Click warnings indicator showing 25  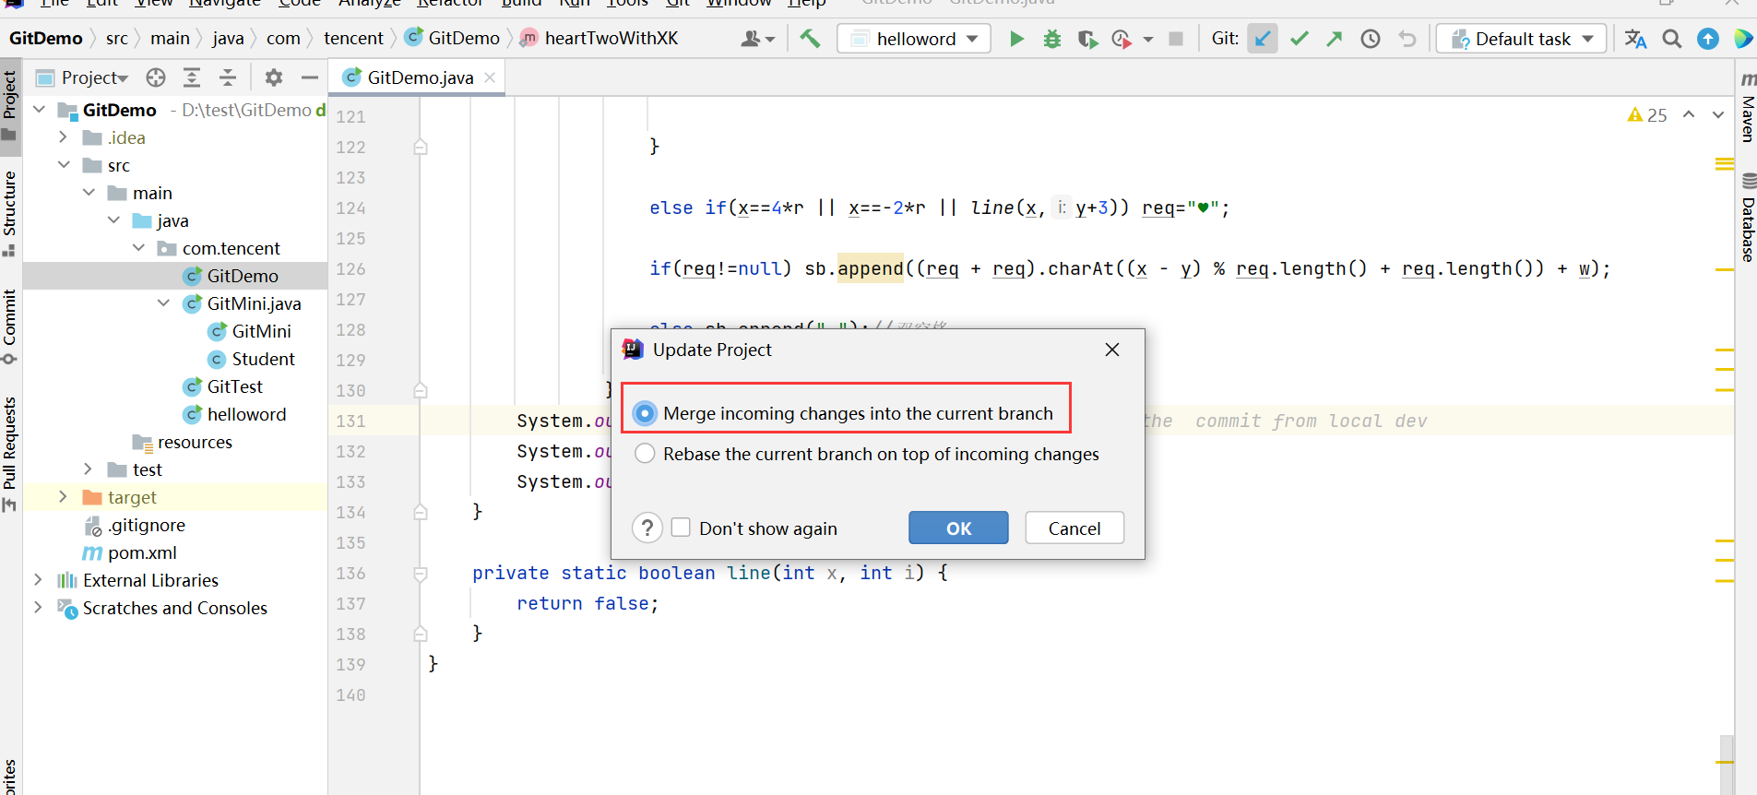point(1647,115)
